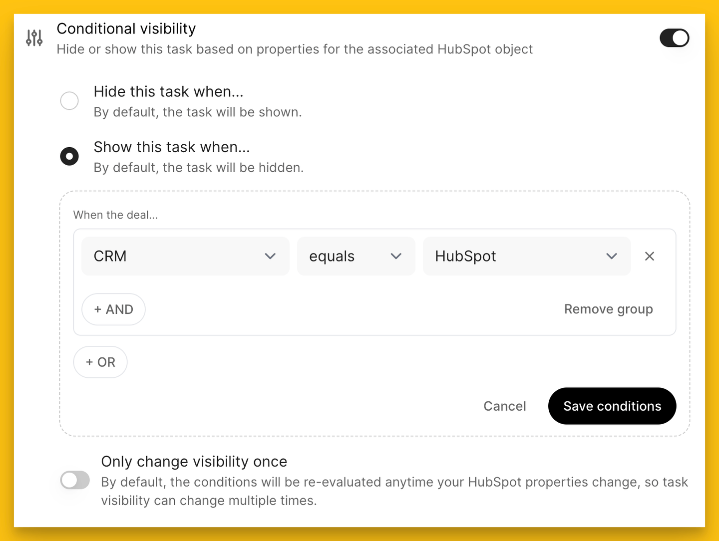The image size is (719, 541).
Task: Open the equals operator dropdown
Action: point(356,256)
